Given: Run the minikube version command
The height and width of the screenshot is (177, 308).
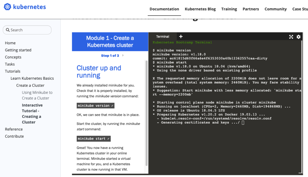Looking at the screenshot, I should pos(96,106).
